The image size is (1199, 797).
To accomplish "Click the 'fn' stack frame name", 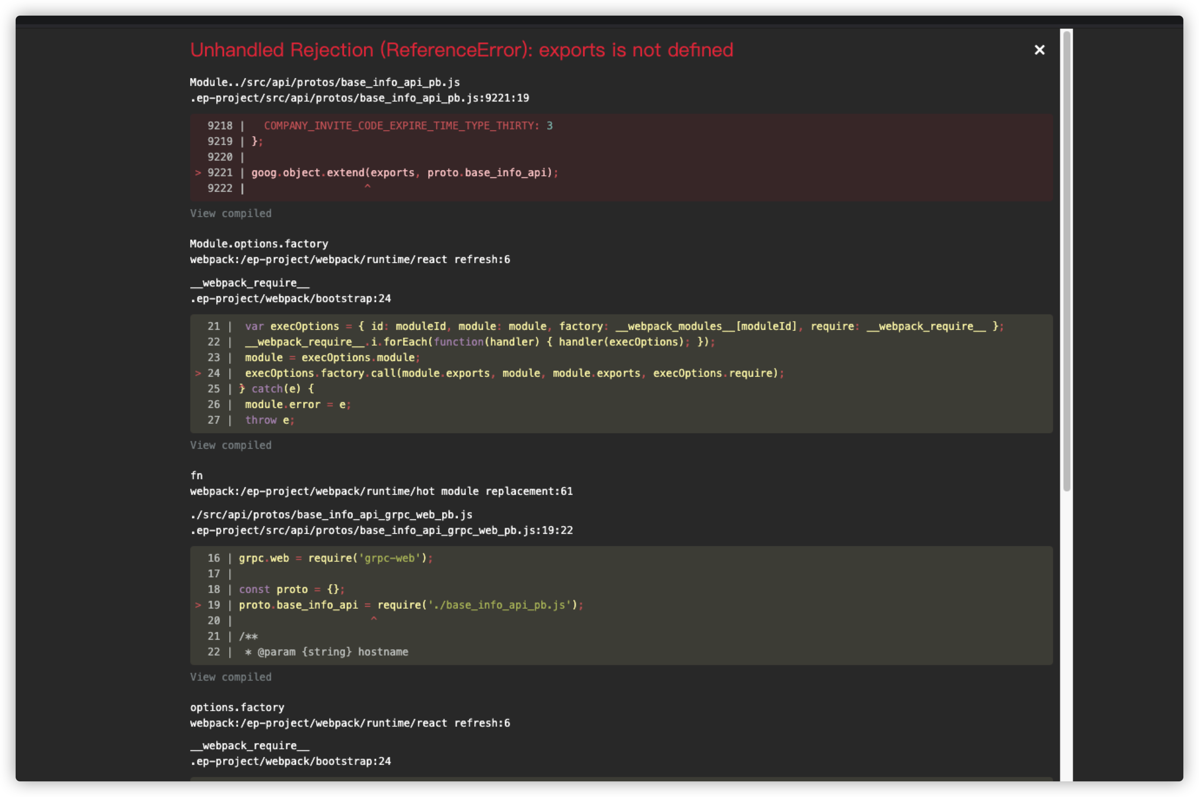I will [196, 476].
